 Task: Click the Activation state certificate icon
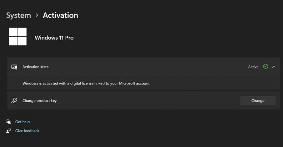14,67
